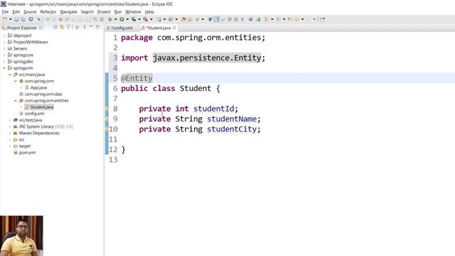
Task: Collapse All in Project Explorer
Action: point(55,27)
